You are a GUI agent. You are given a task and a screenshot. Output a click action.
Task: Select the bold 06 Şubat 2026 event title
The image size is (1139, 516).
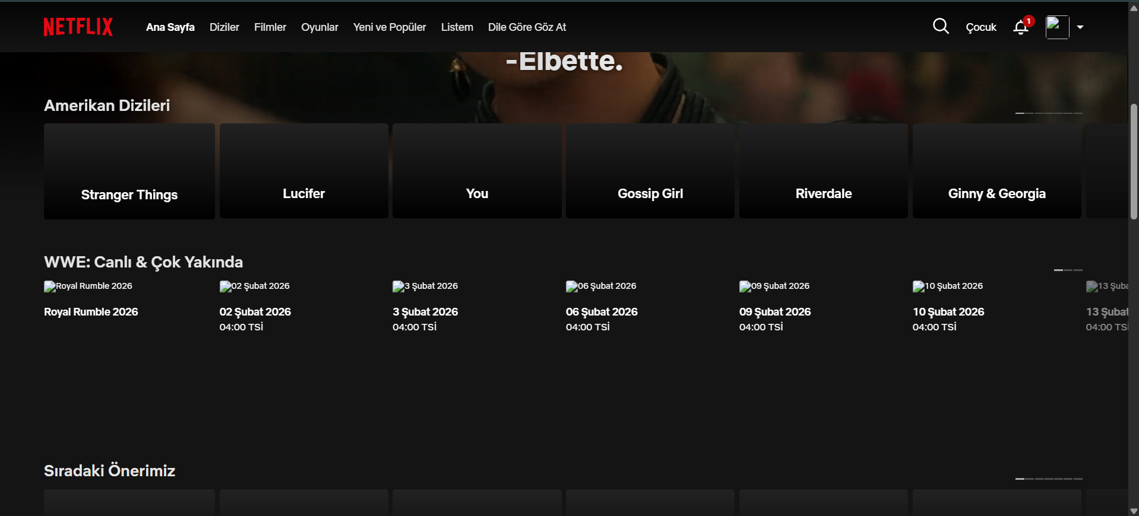(602, 312)
